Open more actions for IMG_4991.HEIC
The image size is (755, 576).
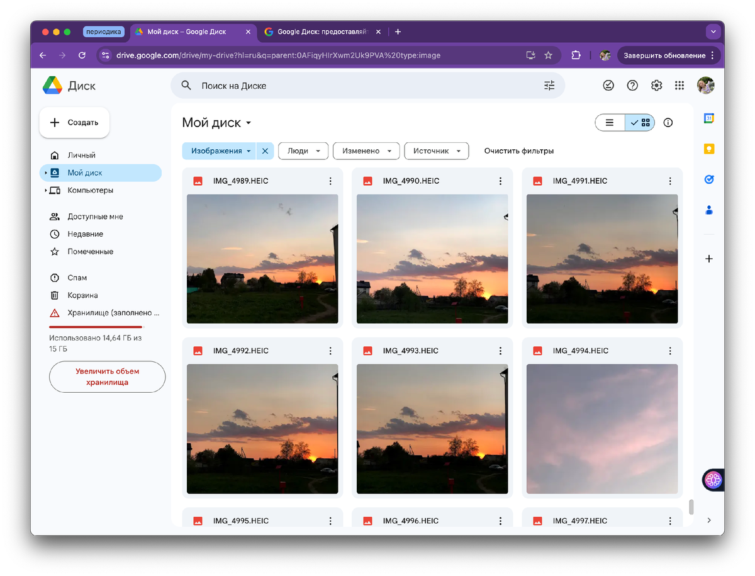point(670,181)
